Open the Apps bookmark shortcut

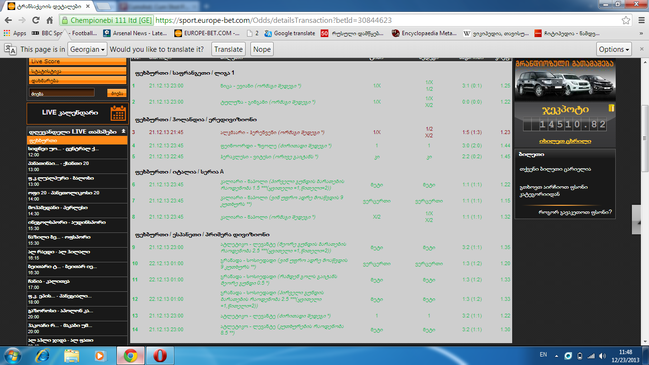15,33
